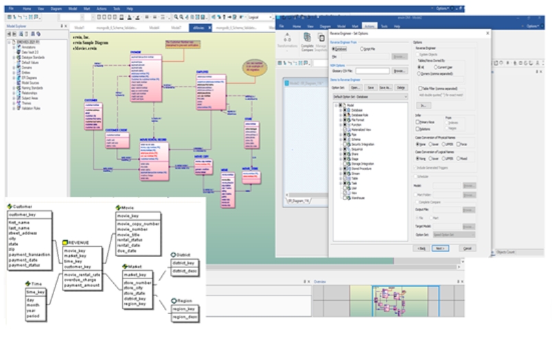The height and width of the screenshot is (340, 552).
Task: Collapse Model root node in dialog tree
Action: click(x=336, y=105)
